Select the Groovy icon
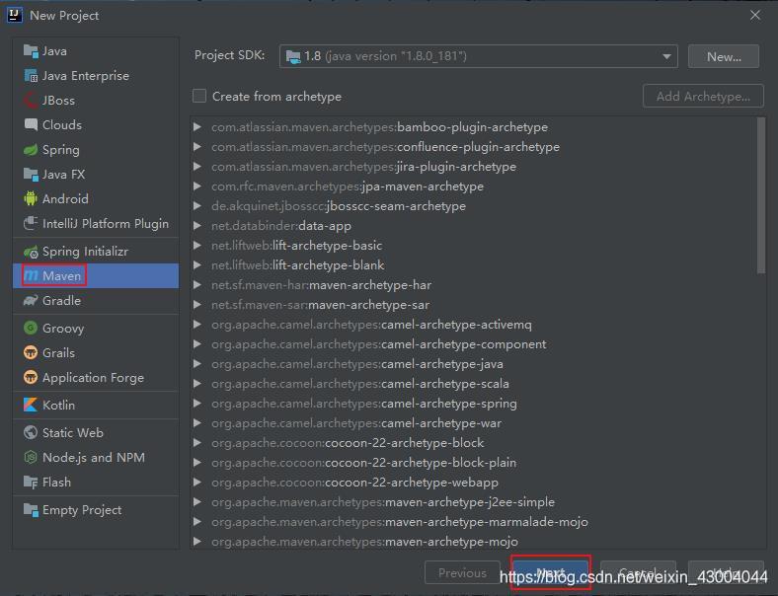The width and height of the screenshot is (778, 596). (x=31, y=328)
